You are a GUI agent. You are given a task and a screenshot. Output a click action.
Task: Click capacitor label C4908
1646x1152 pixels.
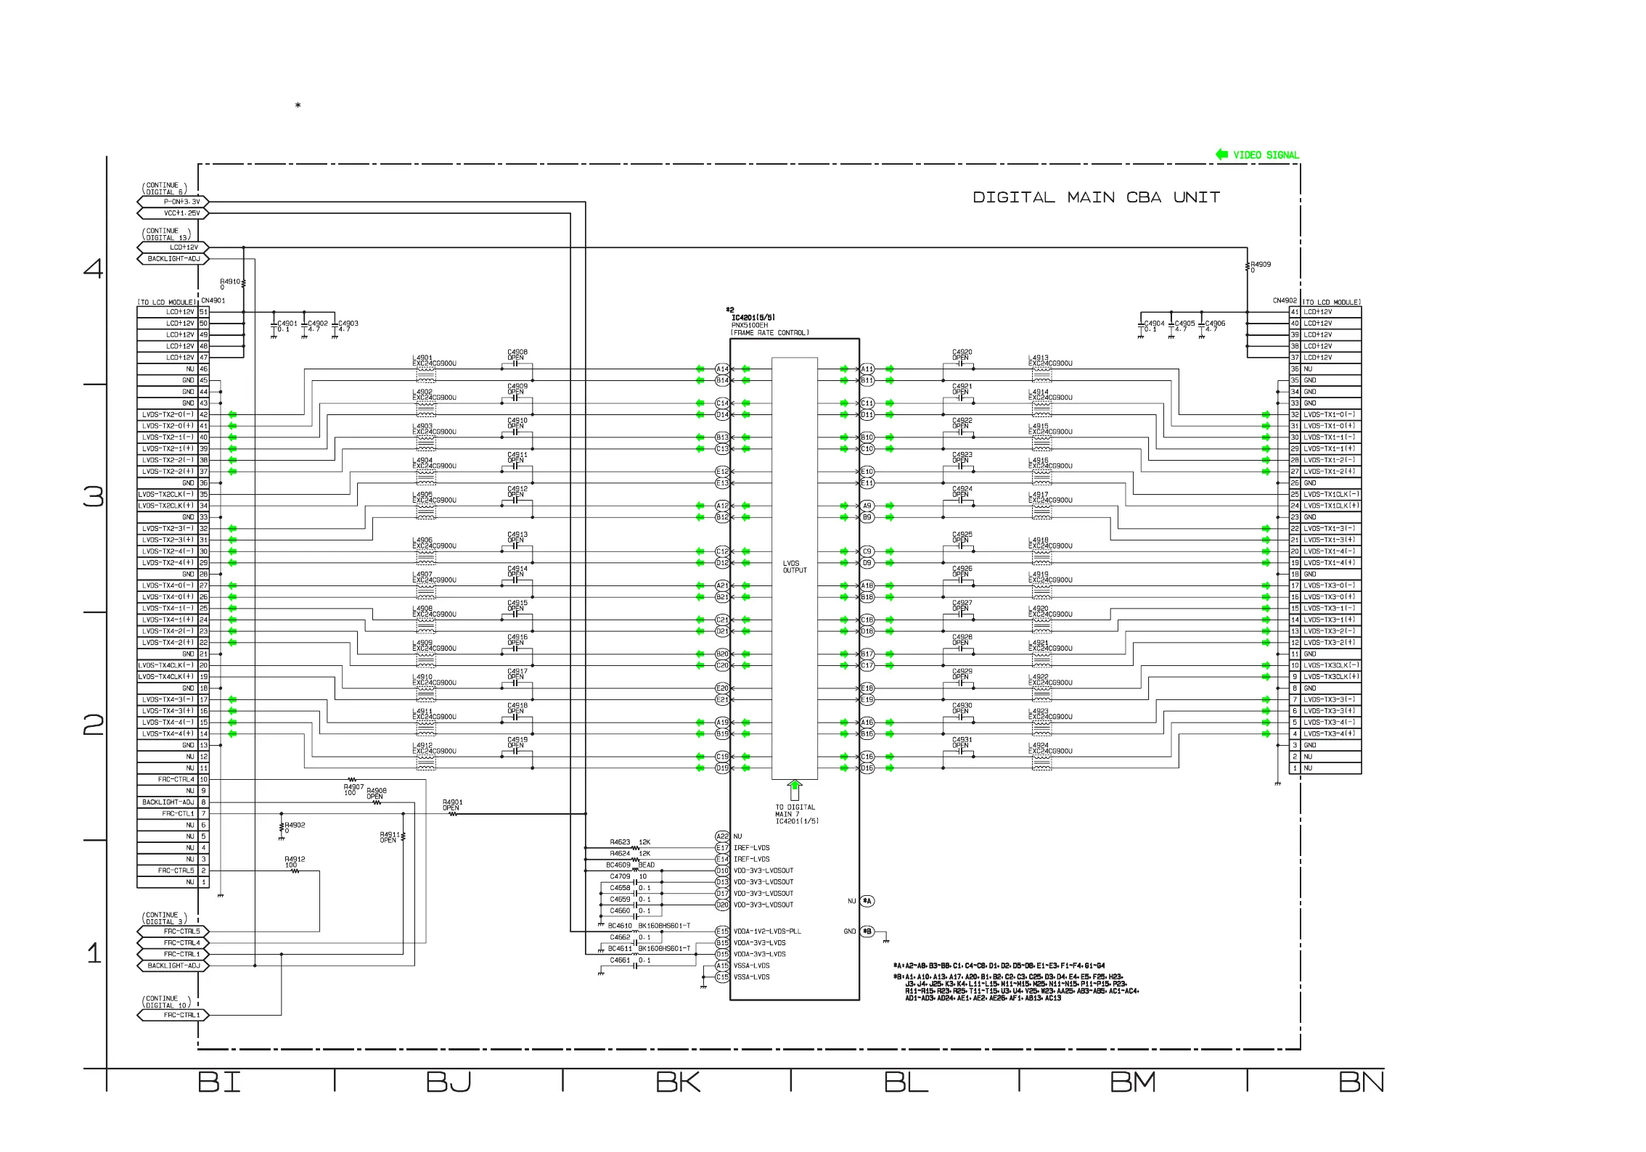517,352
